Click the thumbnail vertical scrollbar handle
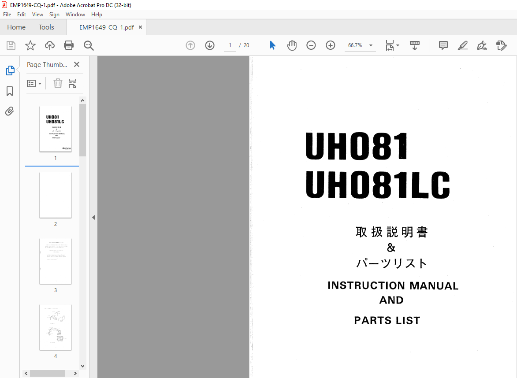 [x=83, y=130]
